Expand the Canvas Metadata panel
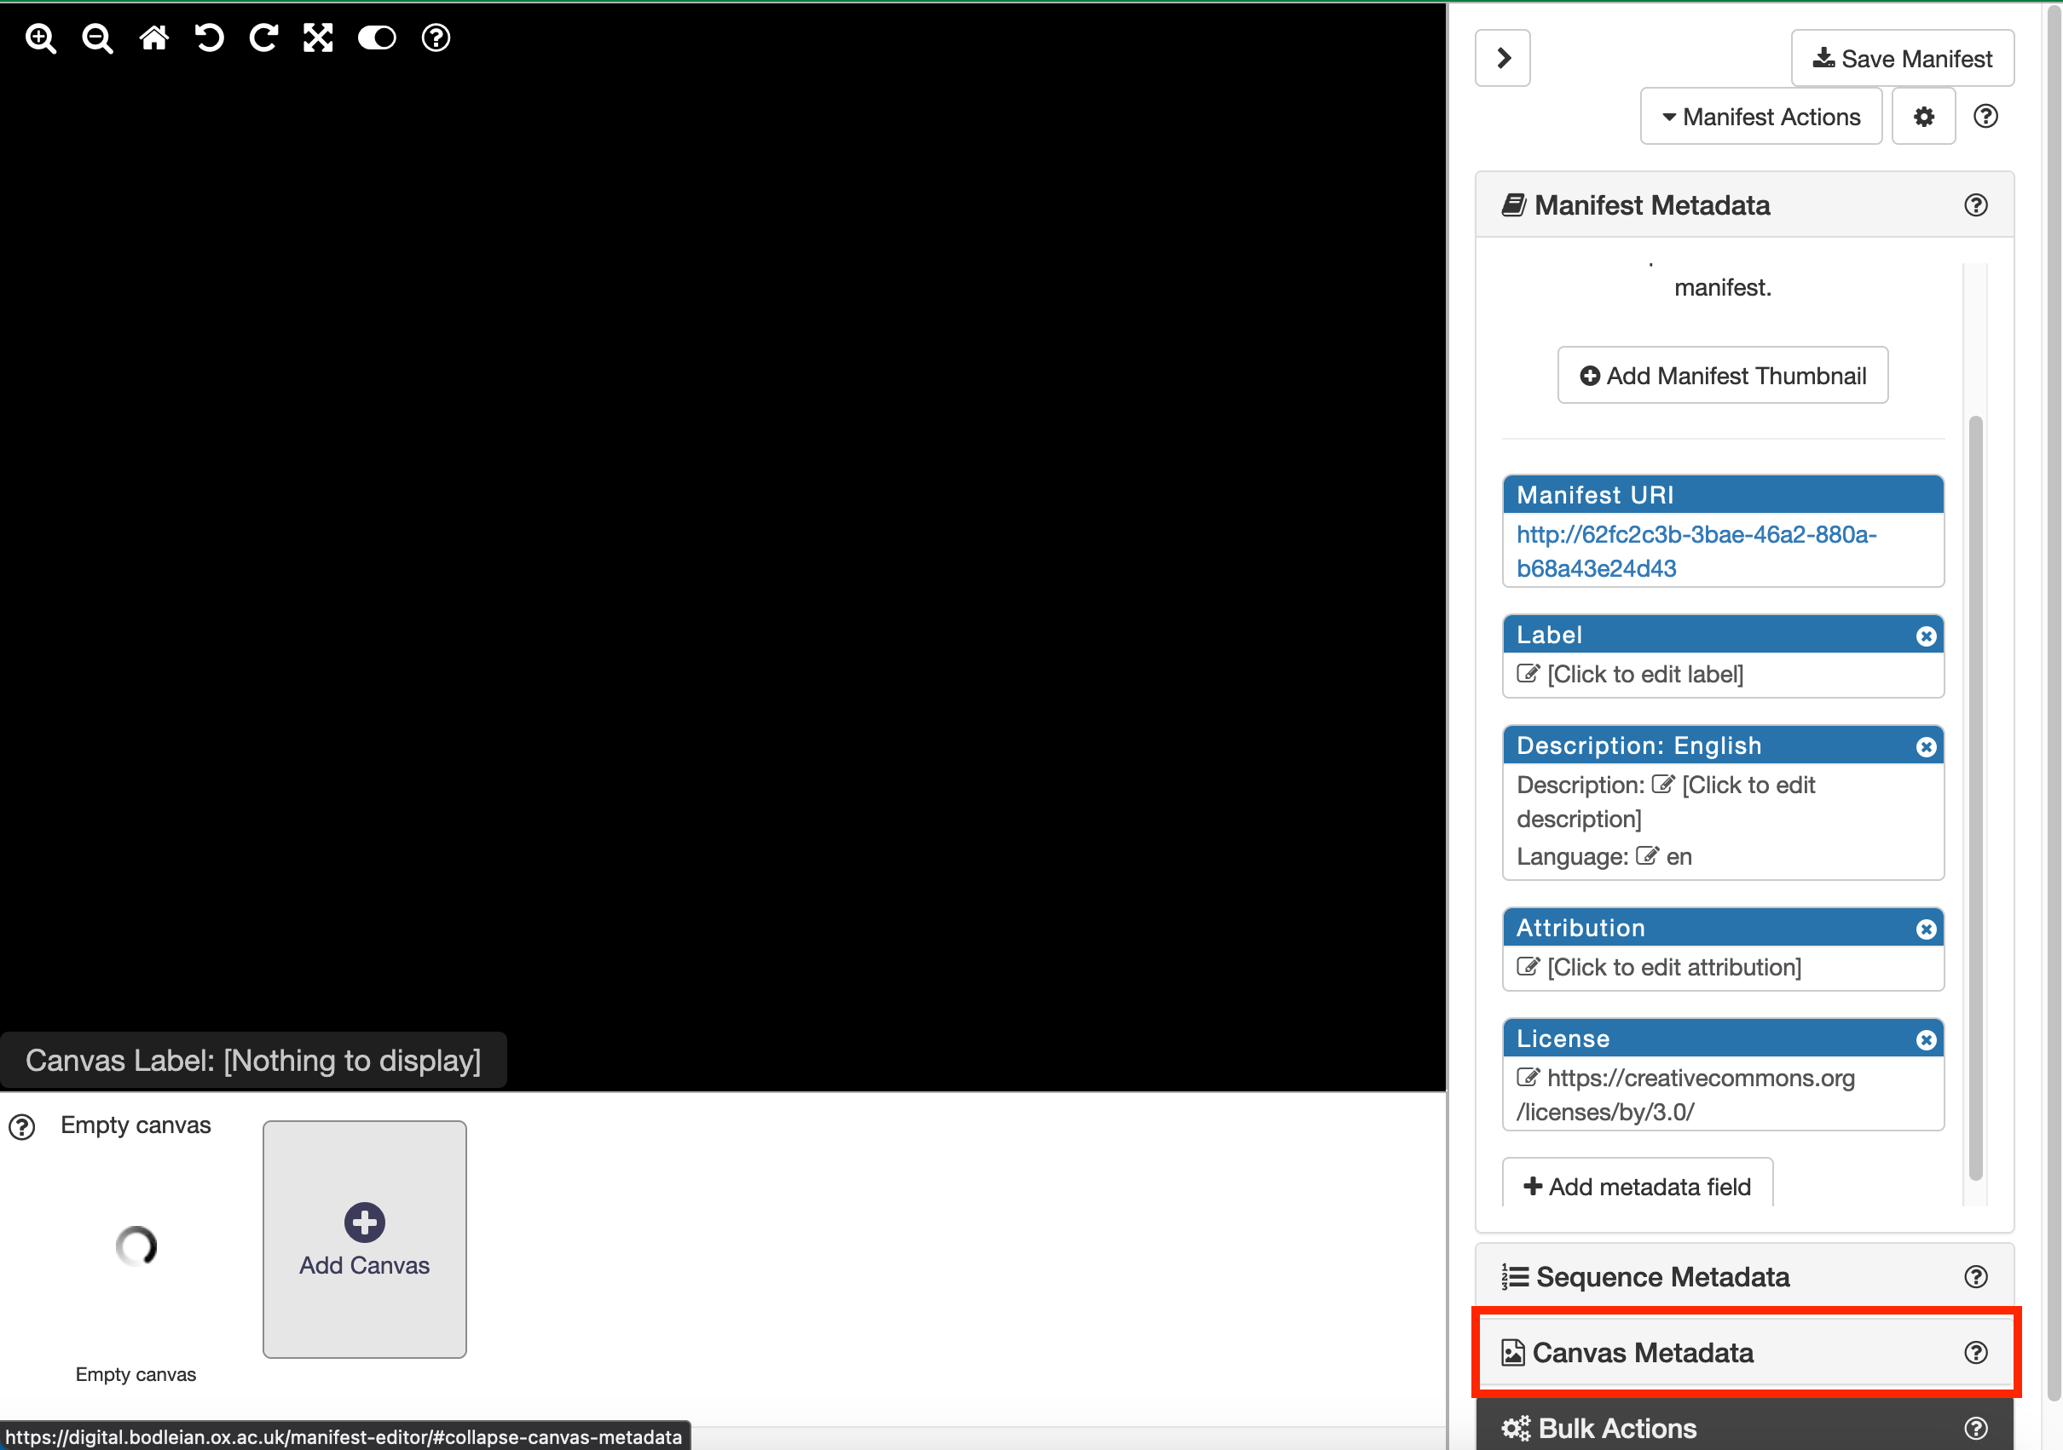2063x1450 pixels. 1744,1352
